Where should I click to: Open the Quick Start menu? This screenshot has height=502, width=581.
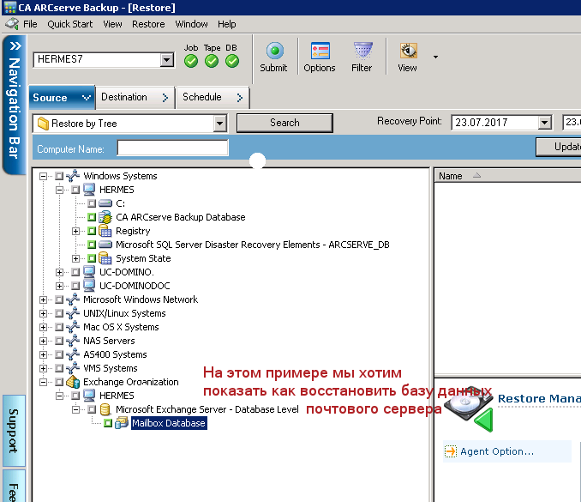pyautogui.click(x=70, y=24)
